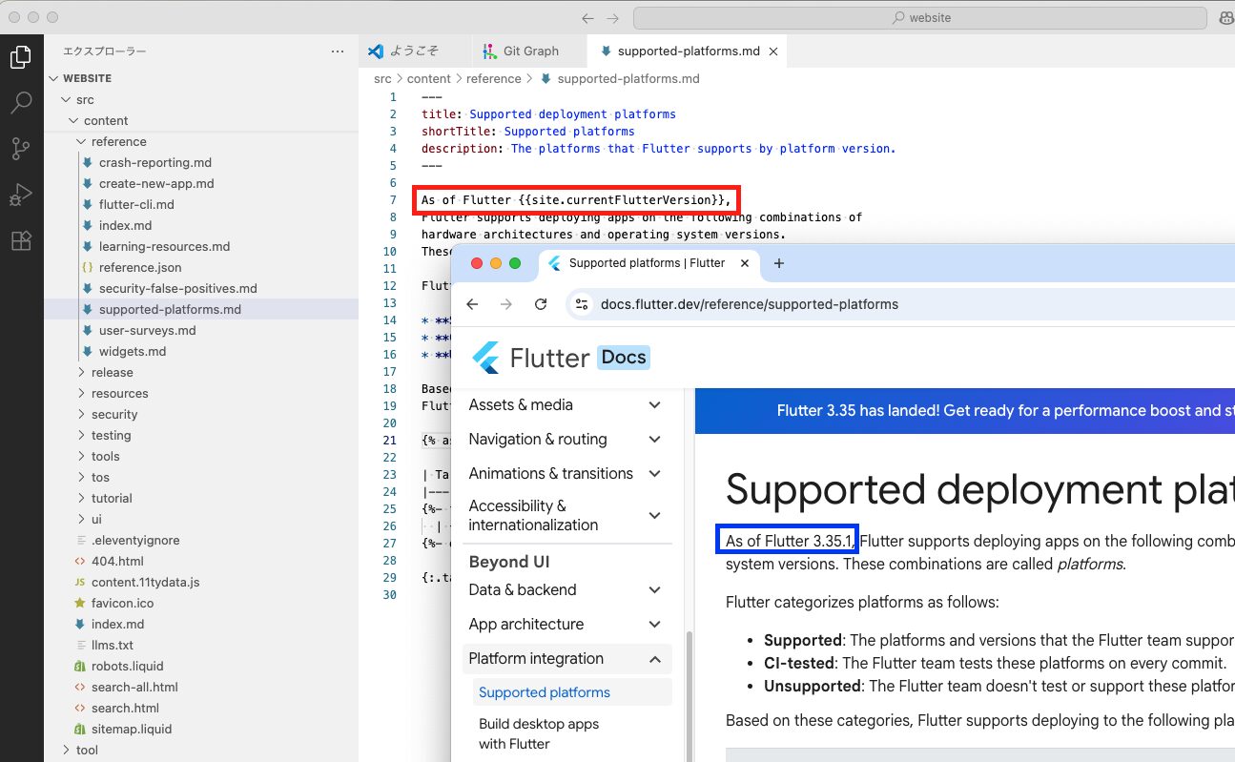Click the Flutter Docs logo
This screenshot has height=762, width=1235.
click(561, 358)
